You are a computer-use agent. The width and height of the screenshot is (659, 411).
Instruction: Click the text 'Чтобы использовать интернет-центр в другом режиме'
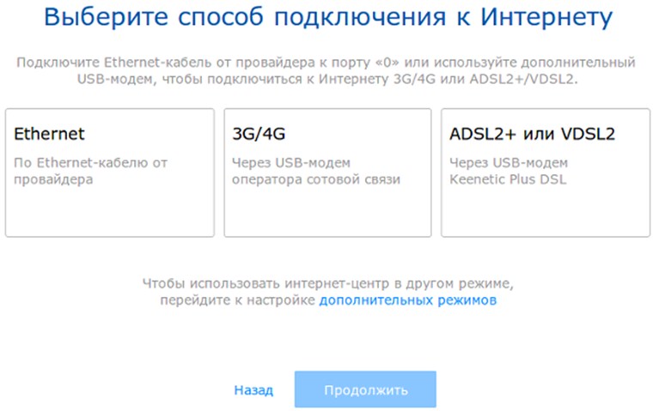click(328, 283)
